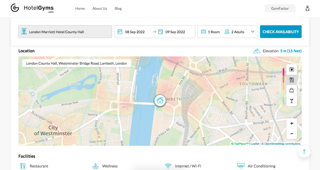The width and height of the screenshot is (320, 170).
Task: Open OpenStreetMap contributors link
Action: 282,144
